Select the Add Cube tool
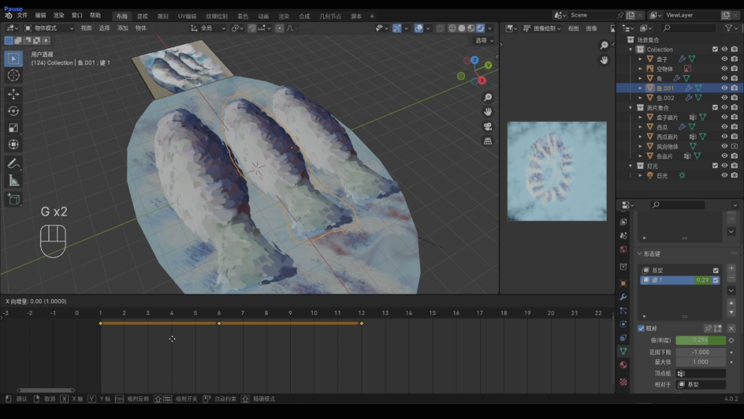The image size is (744, 419). [x=13, y=199]
